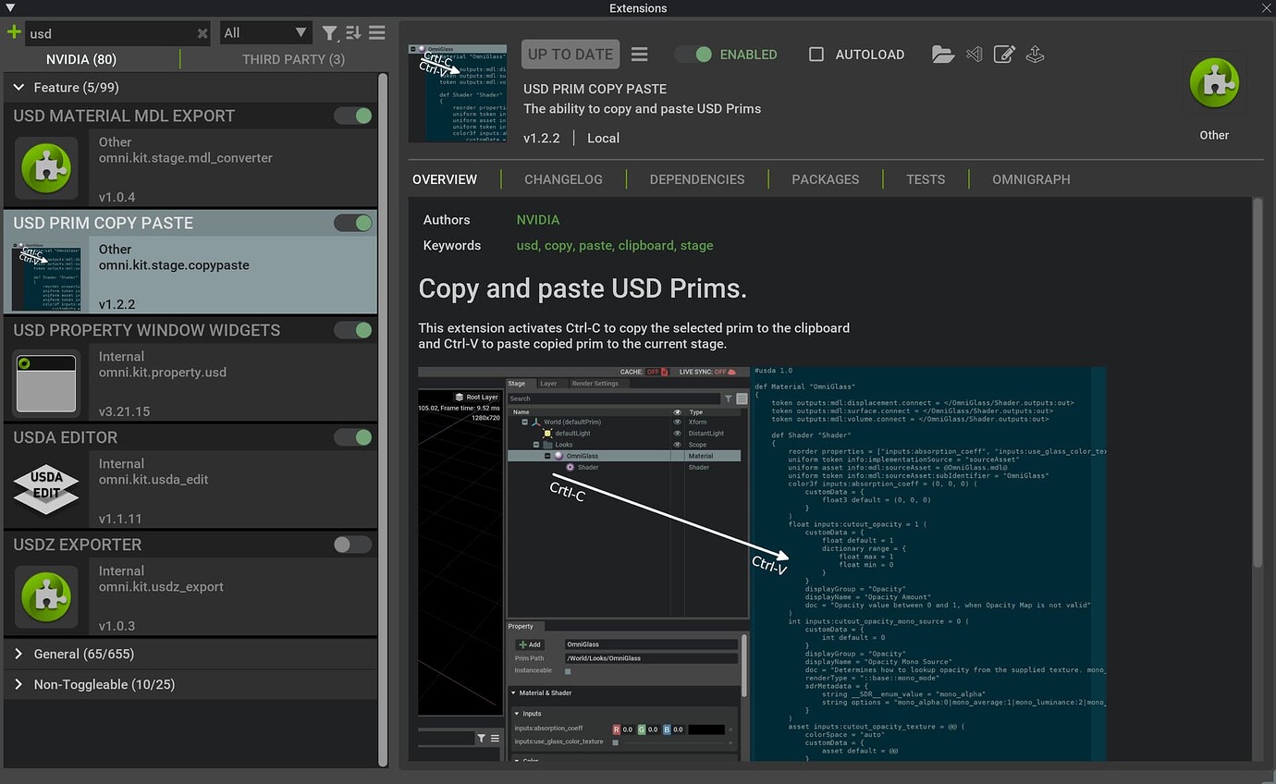Screen dimensions: 1276x784
Task: Disable the USD MATERIAL MDL EXPORT extension
Action: tap(352, 116)
